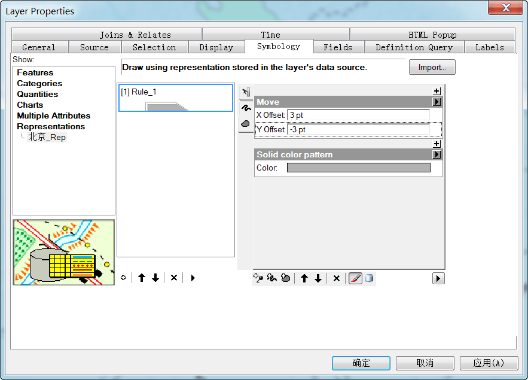Add a new stroke layer

coord(271,278)
